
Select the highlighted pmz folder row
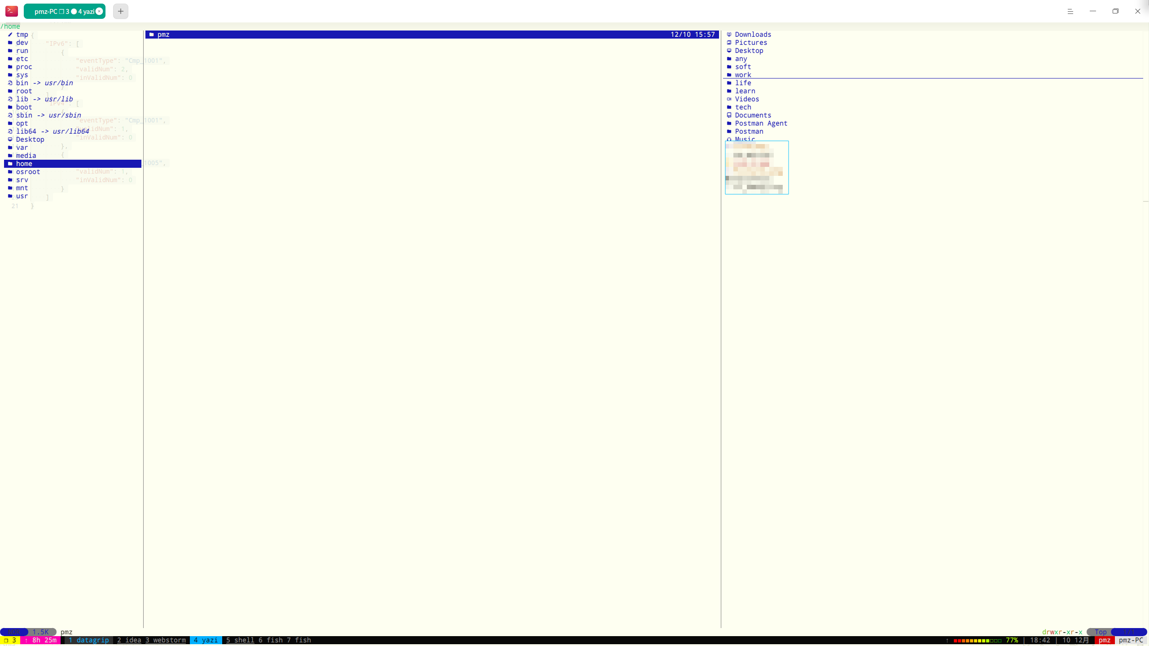tap(432, 35)
